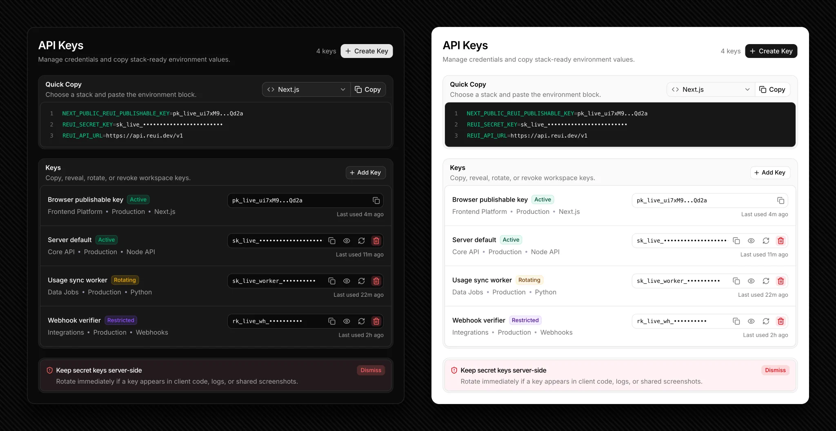Click the REUI_API_URL line in dark code block
This screenshot has width=836, height=431.
122,136
